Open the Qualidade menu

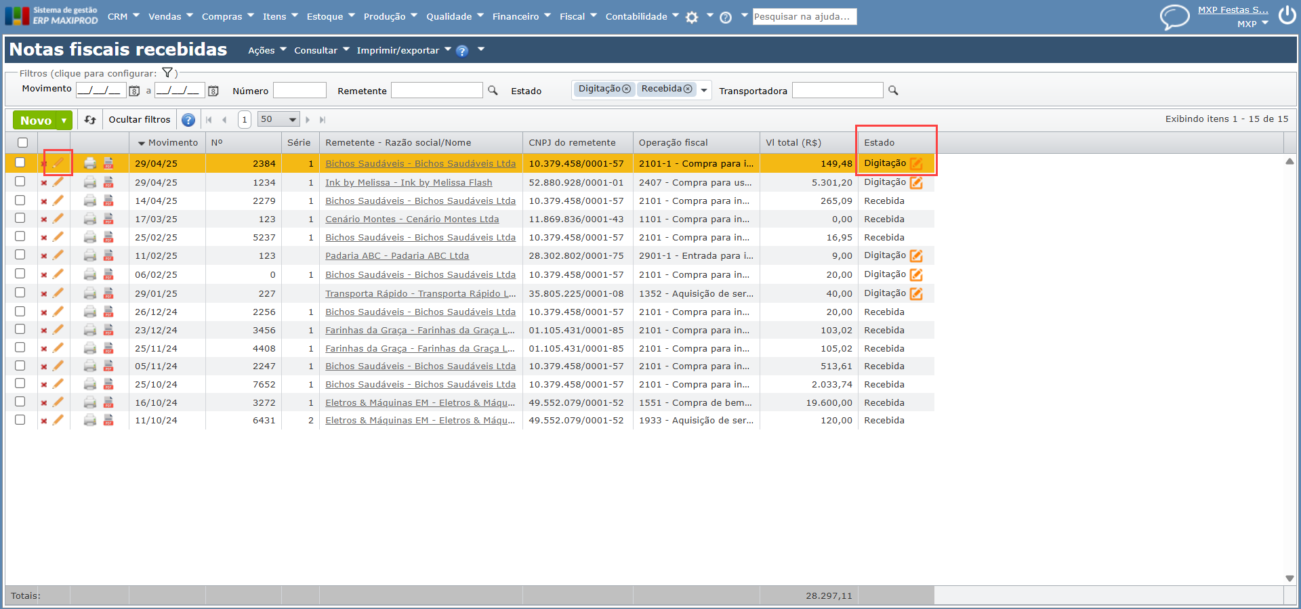tap(455, 16)
